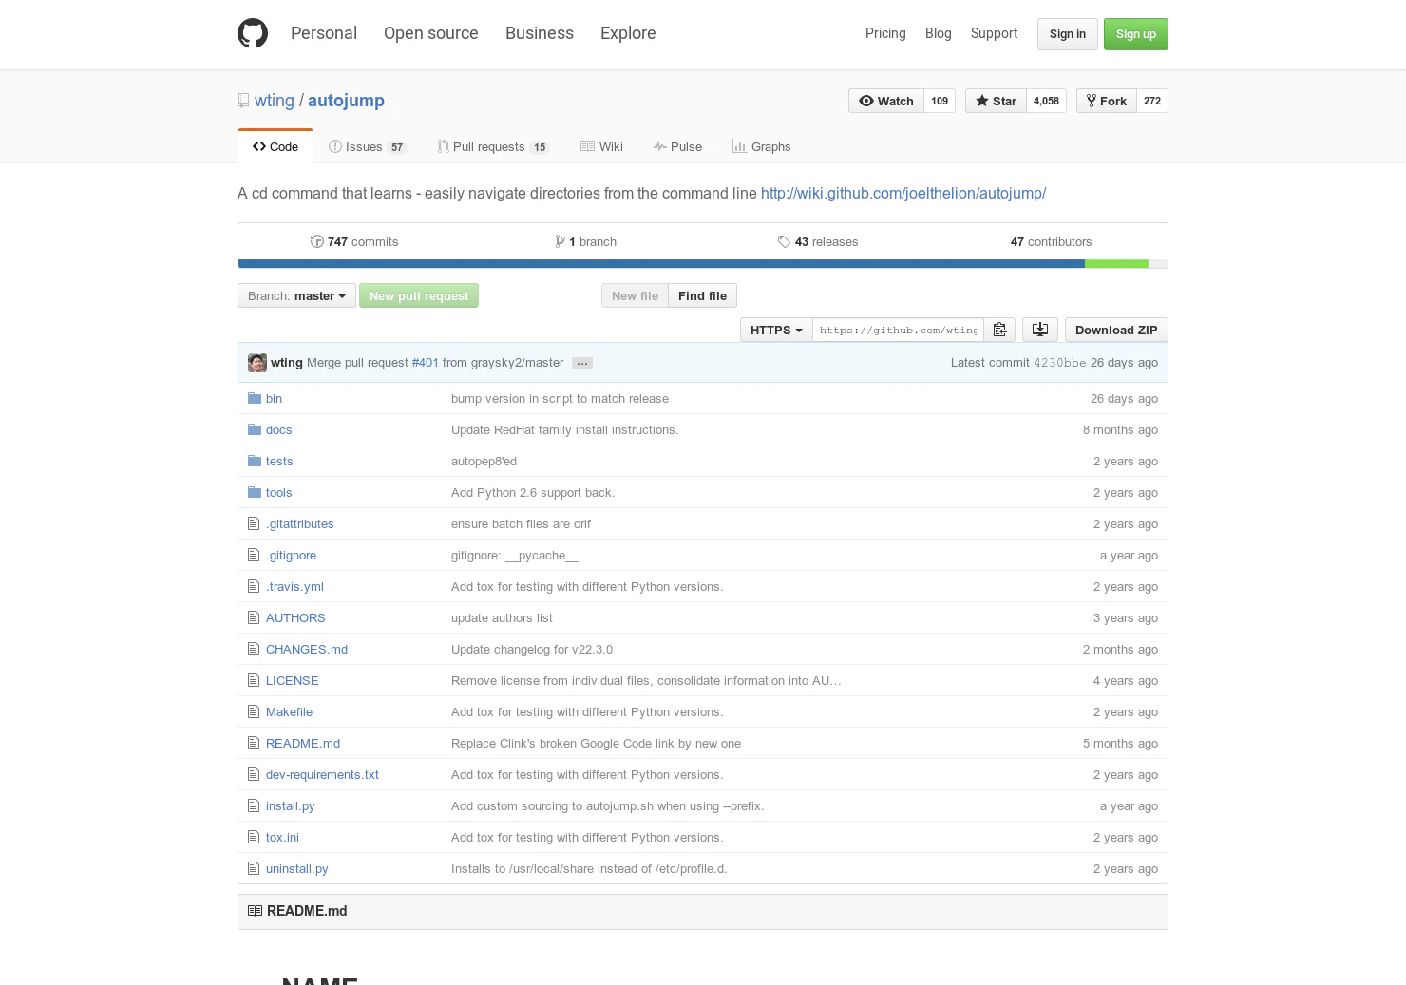Screen dimensions: 1406x985
Task: Click the New file button
Action: (635, 295)
